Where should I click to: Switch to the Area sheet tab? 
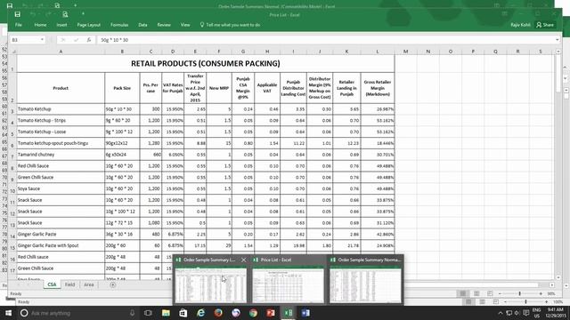[x=89, y=284]
